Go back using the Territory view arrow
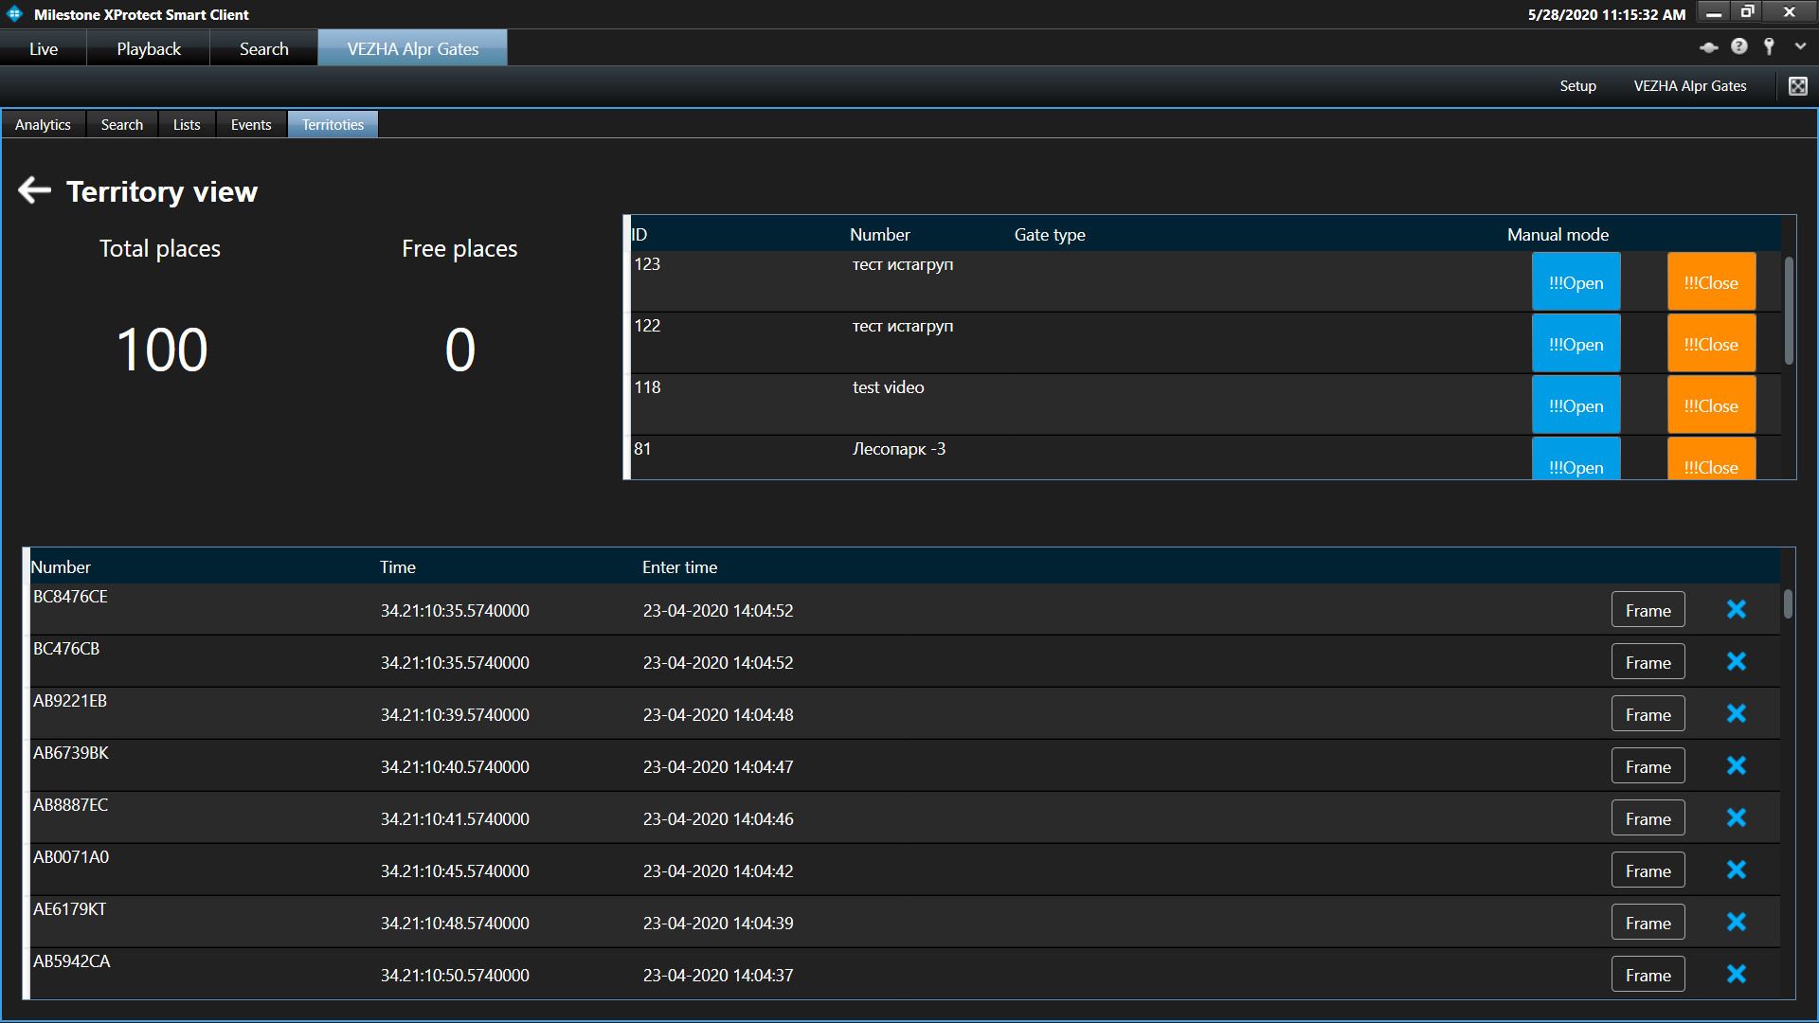 click(34, 190)
